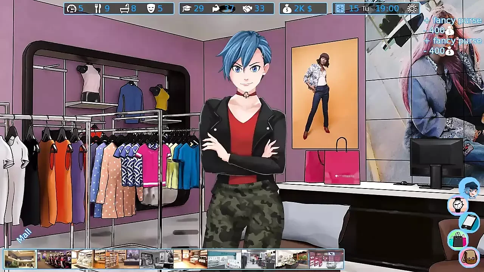Go to the mall atrium thumbnail
This screenshot has width=484, height=272.
click(20, 259)
